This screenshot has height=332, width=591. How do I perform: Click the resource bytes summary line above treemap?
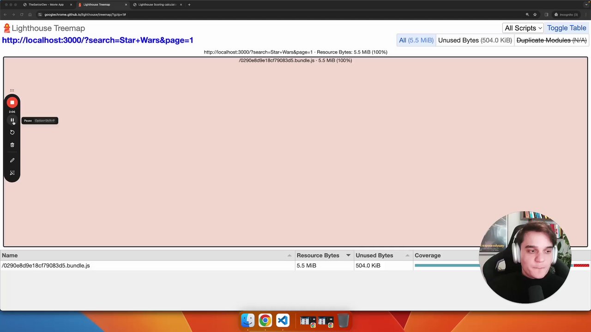295,52
